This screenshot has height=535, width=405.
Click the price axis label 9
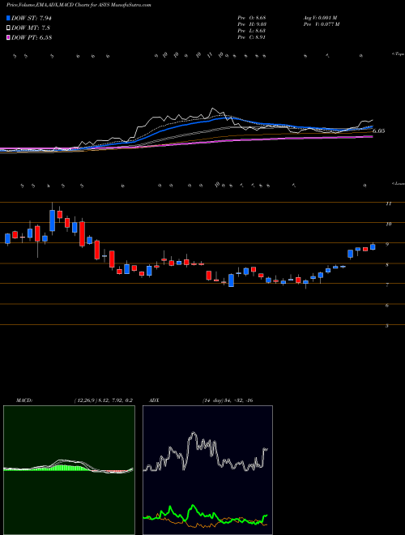(387, 244)
